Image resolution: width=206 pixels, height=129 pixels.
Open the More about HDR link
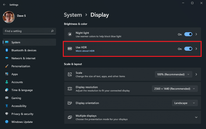point(85,51)
